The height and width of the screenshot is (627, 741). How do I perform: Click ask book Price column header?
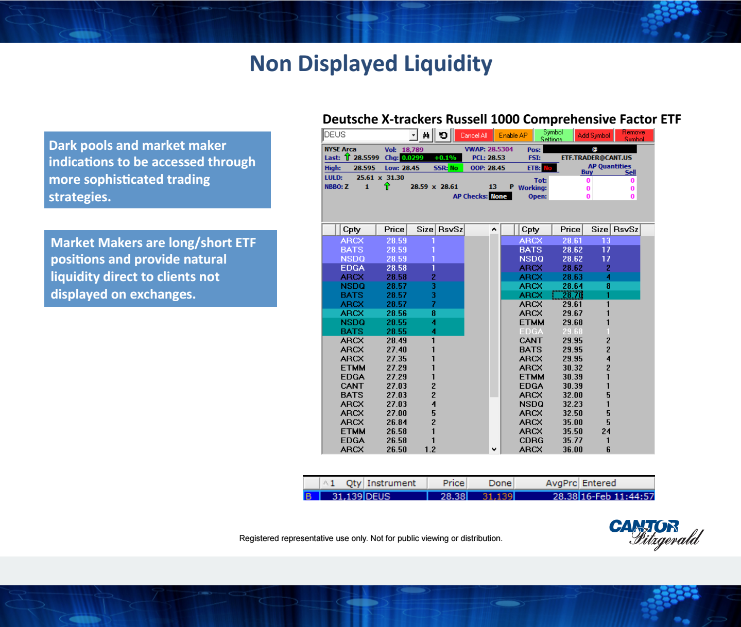567,230
